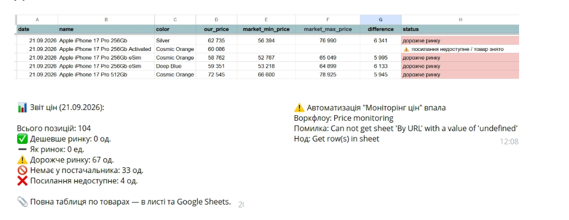Click the red cross icon by Посилання недоступне: 4
This screenshot has width=569, height=220.
click(x=22, y=181)
